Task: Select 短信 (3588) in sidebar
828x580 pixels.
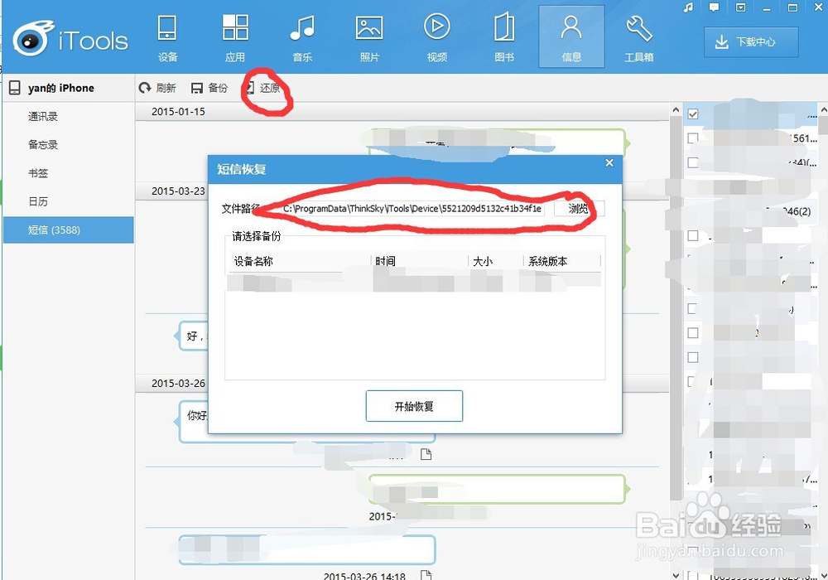Action: [69, 230]
